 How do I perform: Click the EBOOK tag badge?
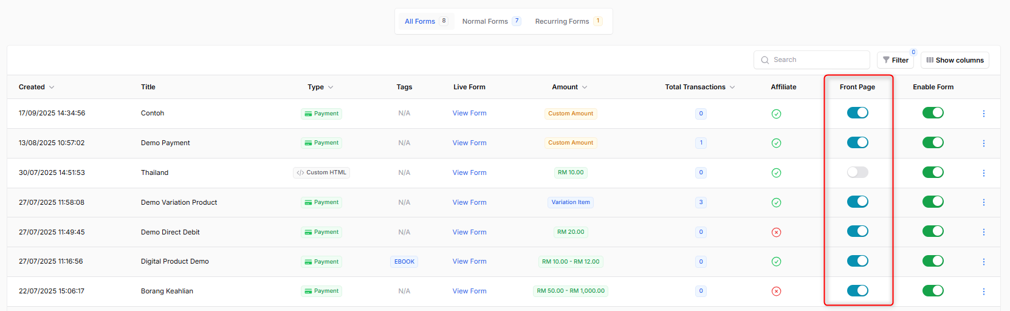pos(404,262)
